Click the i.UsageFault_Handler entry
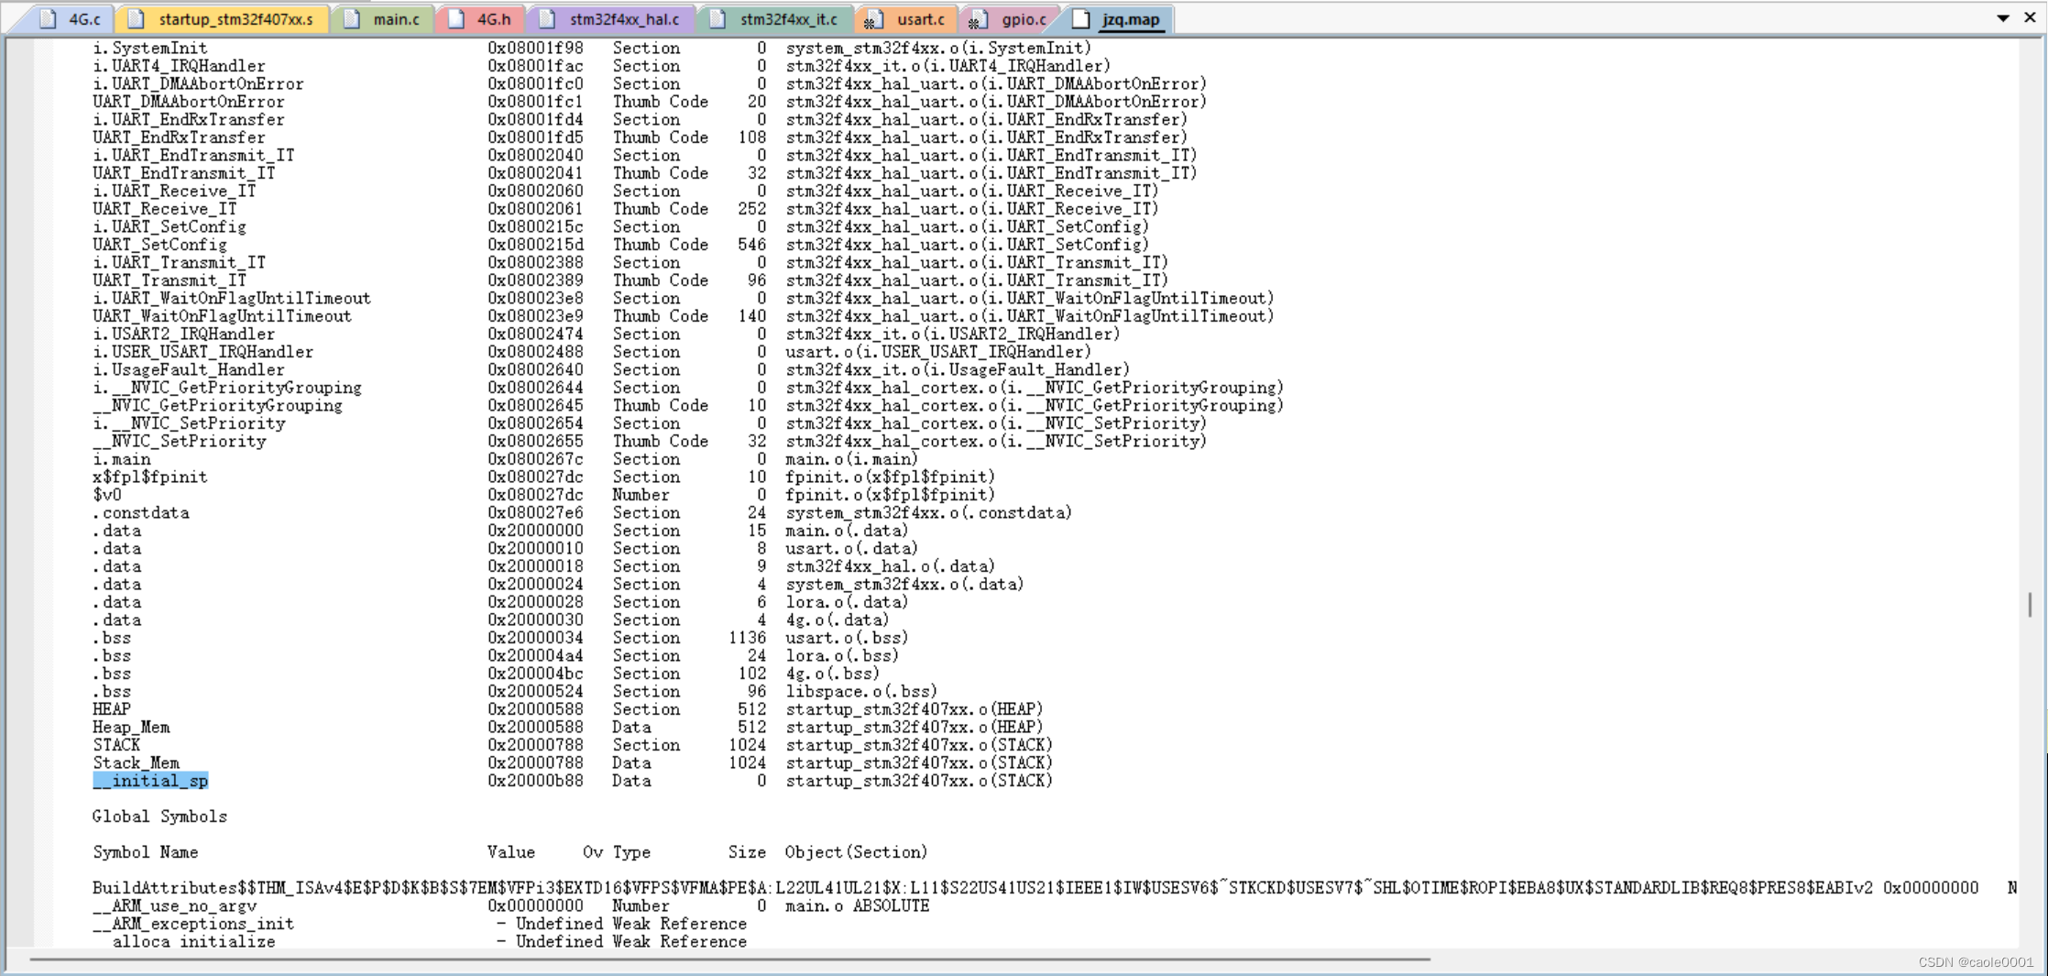The width and height of the screenshot is (2048, 976). click(189, 370)
